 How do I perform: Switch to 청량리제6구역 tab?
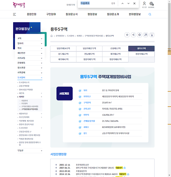pos(141,54)
